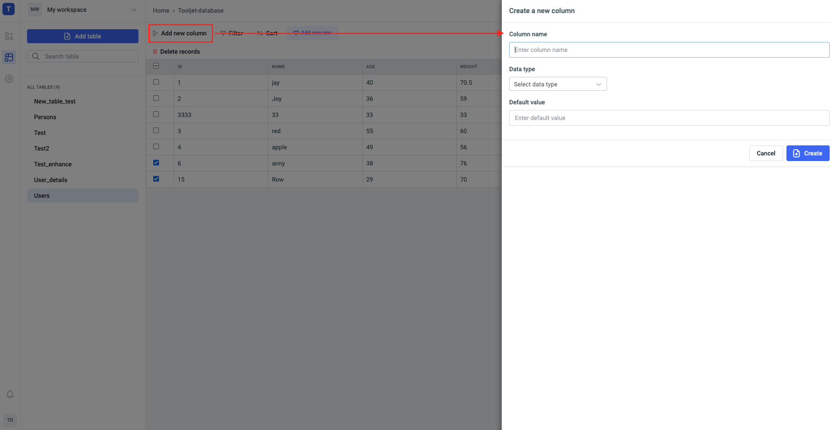Uncheck the checkbox for row 6

(156, 163)
